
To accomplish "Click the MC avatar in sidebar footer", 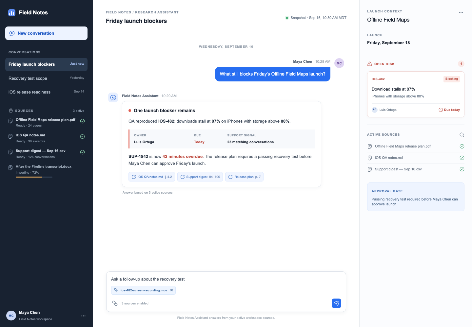I will pos(11,316).
